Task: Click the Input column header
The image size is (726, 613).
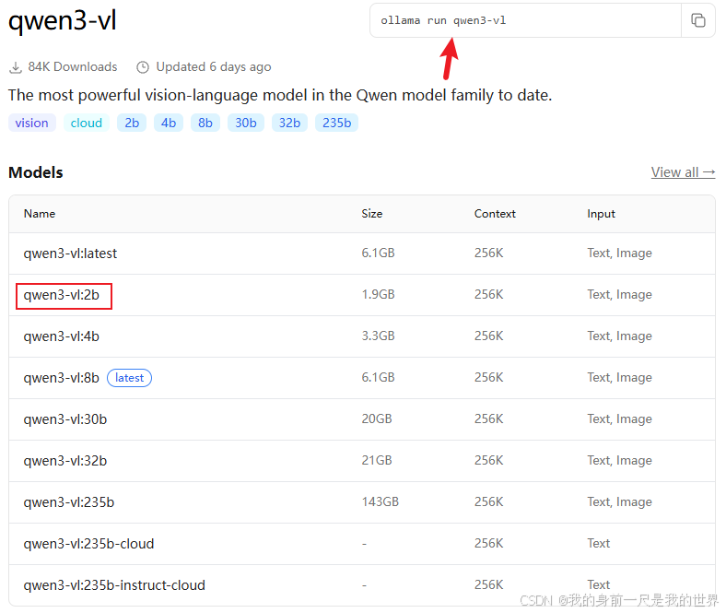Action: [601, 214]
